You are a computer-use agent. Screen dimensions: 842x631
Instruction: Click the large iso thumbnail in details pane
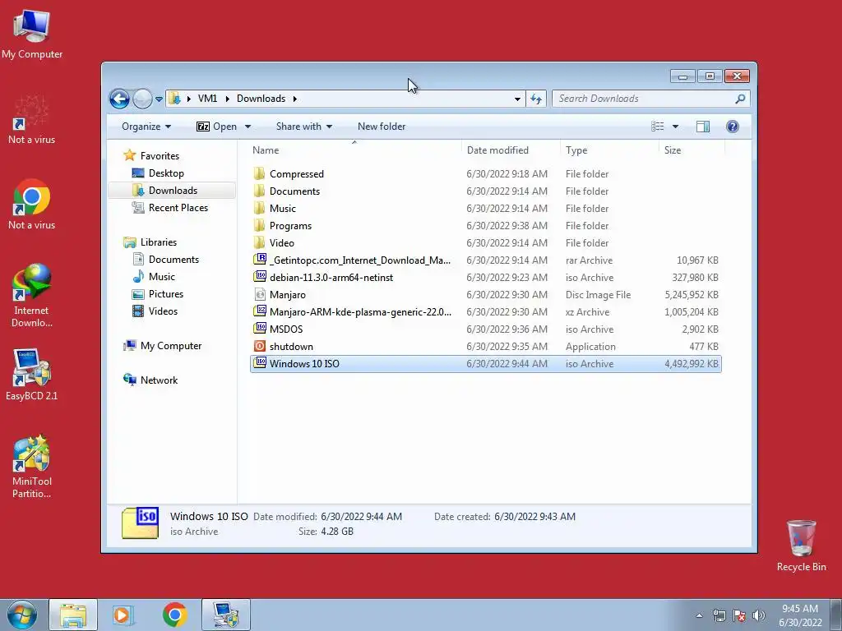point(140,523)
